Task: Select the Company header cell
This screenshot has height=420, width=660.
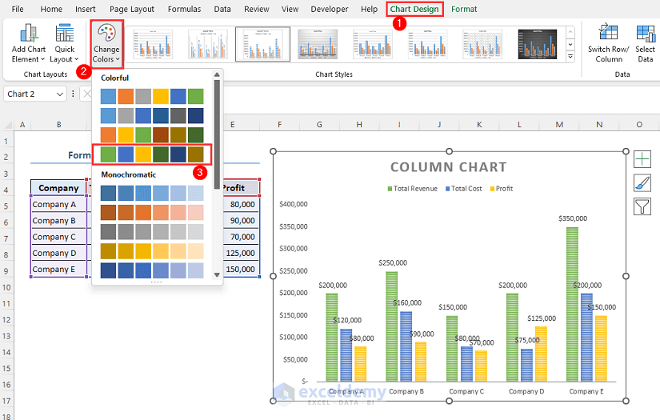Action: tap(58, 188)
